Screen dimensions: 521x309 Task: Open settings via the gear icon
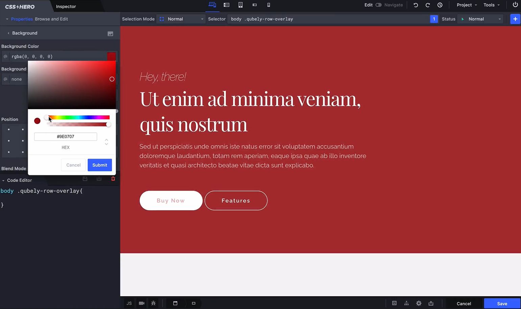[419, 303]
